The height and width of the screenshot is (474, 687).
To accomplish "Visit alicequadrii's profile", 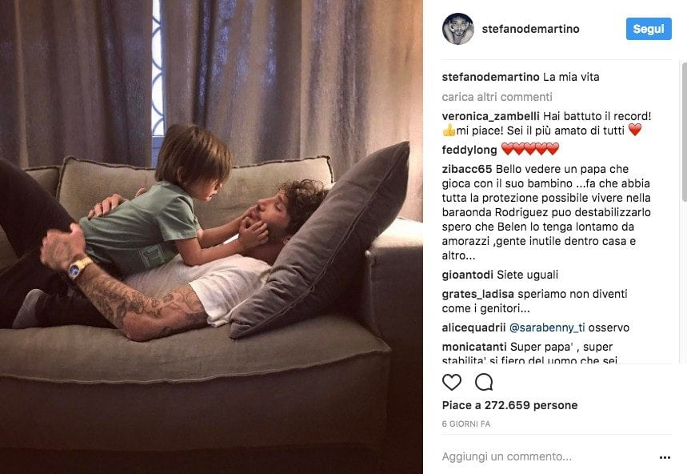I will (x=473, y=327).
